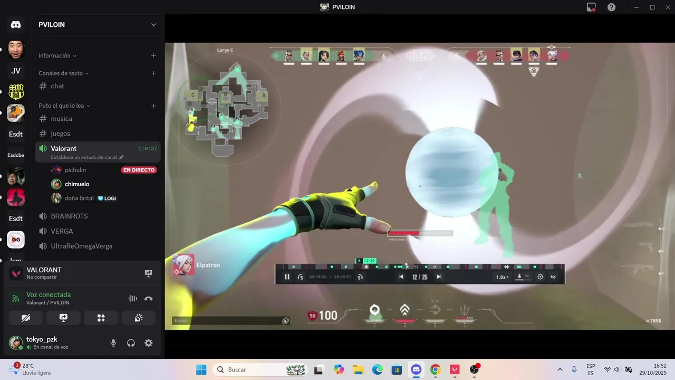This screenshot has width=675, height=380.
Task: Open Discord from the taskbar
Action: pyautogui.click(x=416, y=369)
